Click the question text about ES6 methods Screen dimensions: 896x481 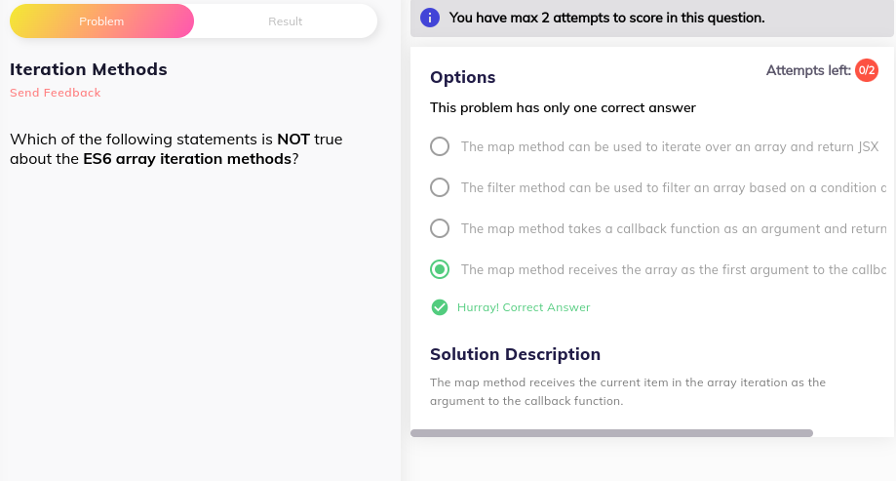point(176,148)
